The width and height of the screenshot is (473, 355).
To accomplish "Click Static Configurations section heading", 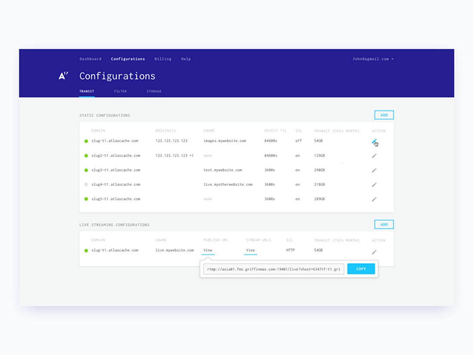I will click(104, 115).
